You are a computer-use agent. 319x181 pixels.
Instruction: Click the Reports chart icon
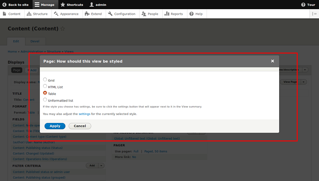click(x=167, y=14)
